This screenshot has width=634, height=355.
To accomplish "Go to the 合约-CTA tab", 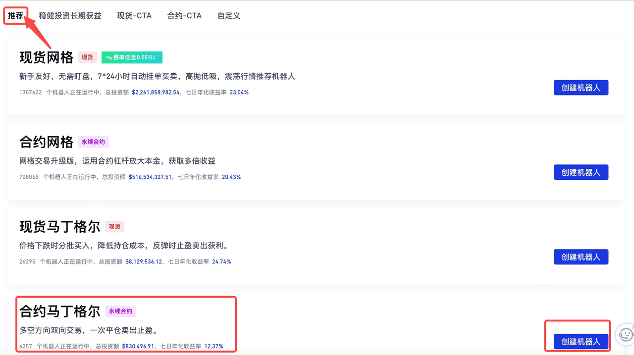I will point(184,15).
